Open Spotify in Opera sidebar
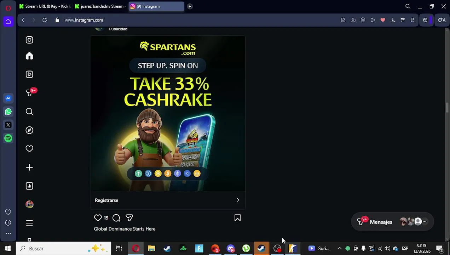 point(8,138)
